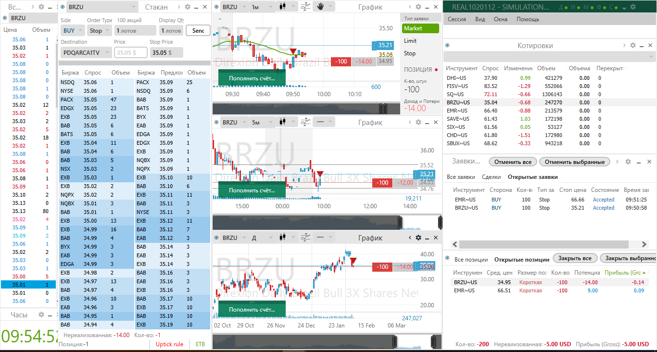Click the Display Qty lots field
657x352 pixels.
point(171,30)
